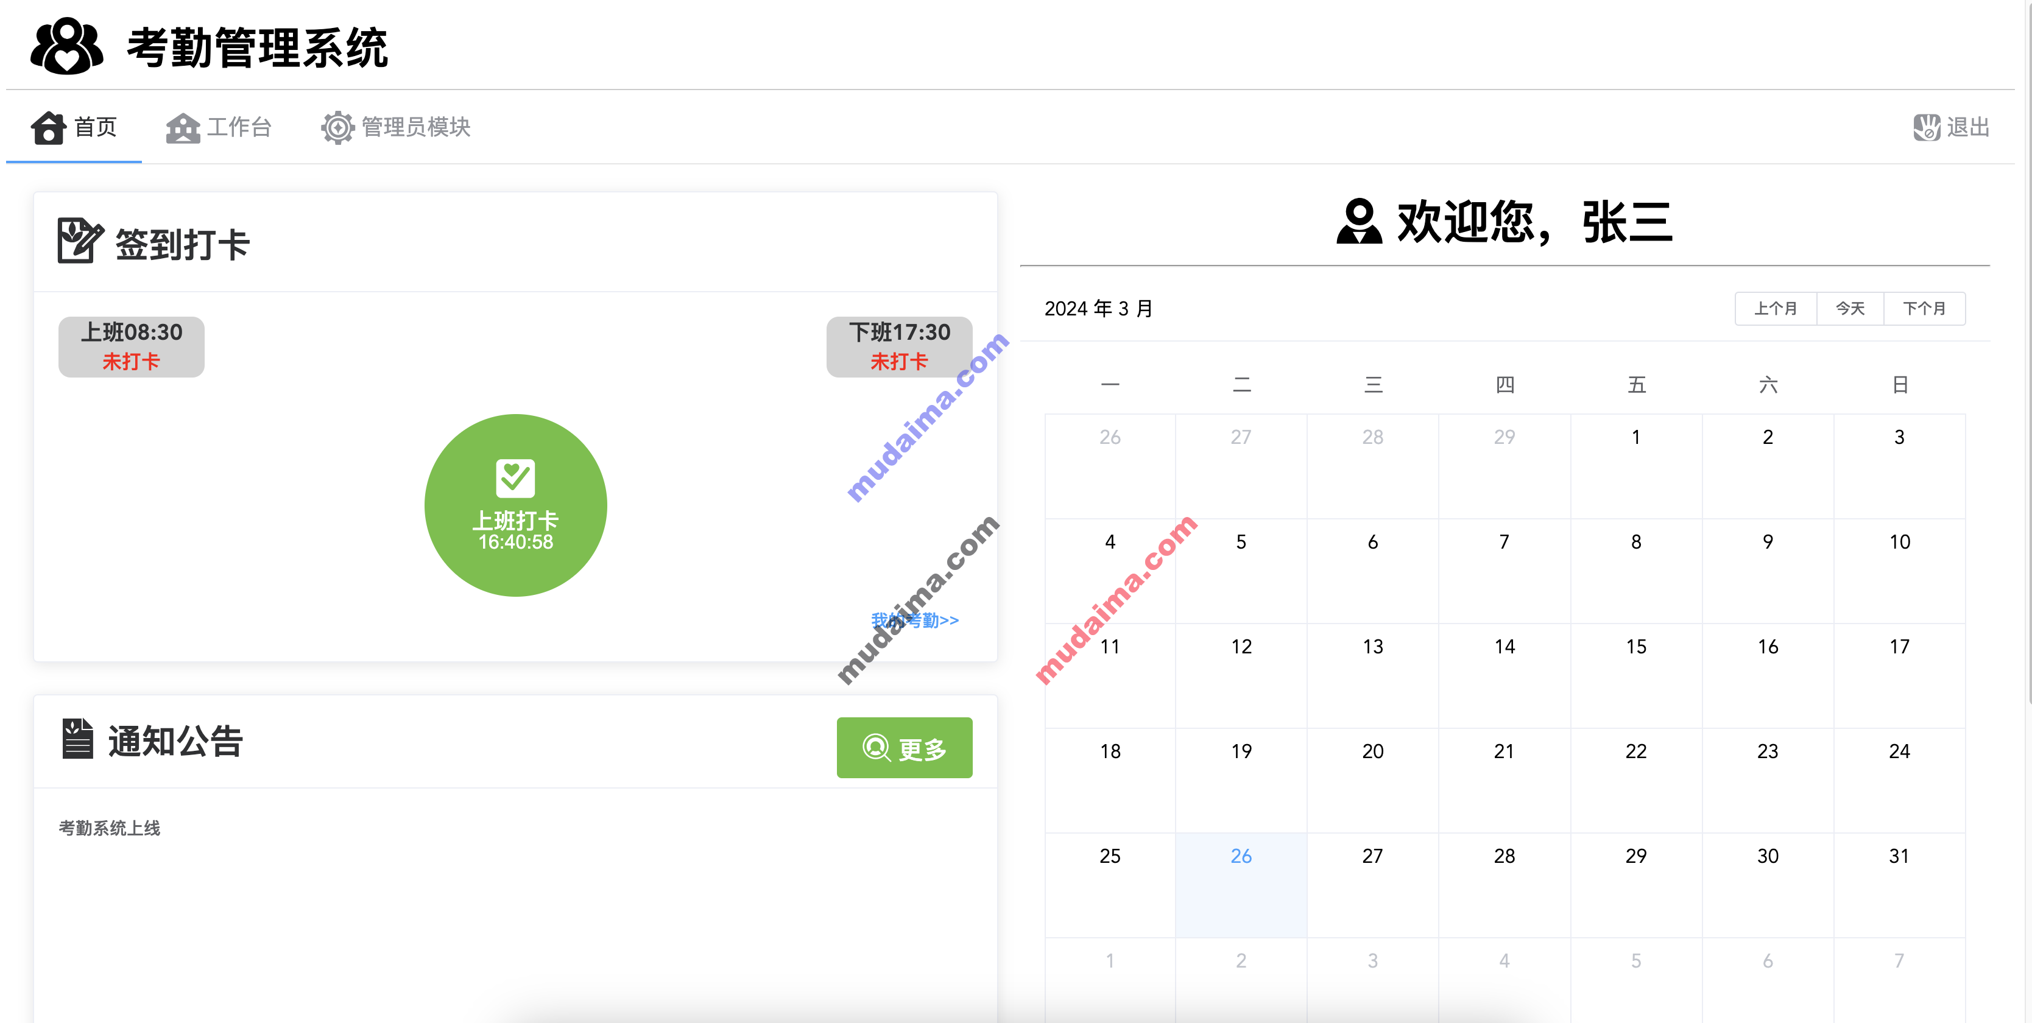Select calendar day 25

point(1110,885)
